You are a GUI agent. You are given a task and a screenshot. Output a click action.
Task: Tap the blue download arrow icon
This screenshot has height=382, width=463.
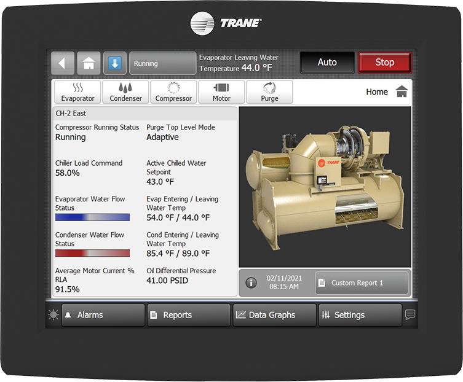(x=115, y=63)
